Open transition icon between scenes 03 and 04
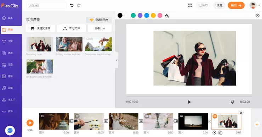Viewport: 262px width, 137px height. [x=141, y=121]
